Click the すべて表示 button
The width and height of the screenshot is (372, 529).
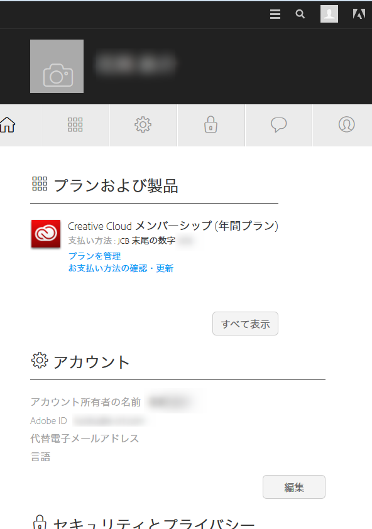pyautogui.click(x=246, y=324)
